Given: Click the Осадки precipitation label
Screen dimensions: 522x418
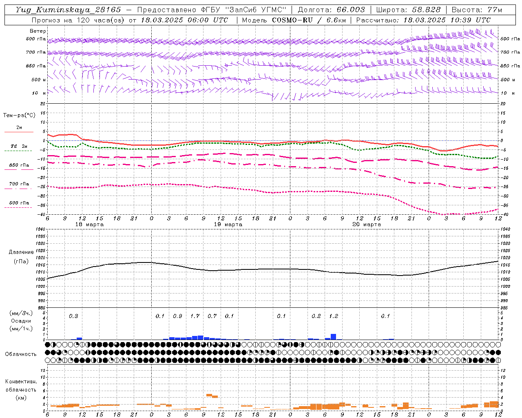Looking at the screenshot, I should [21, 321].
